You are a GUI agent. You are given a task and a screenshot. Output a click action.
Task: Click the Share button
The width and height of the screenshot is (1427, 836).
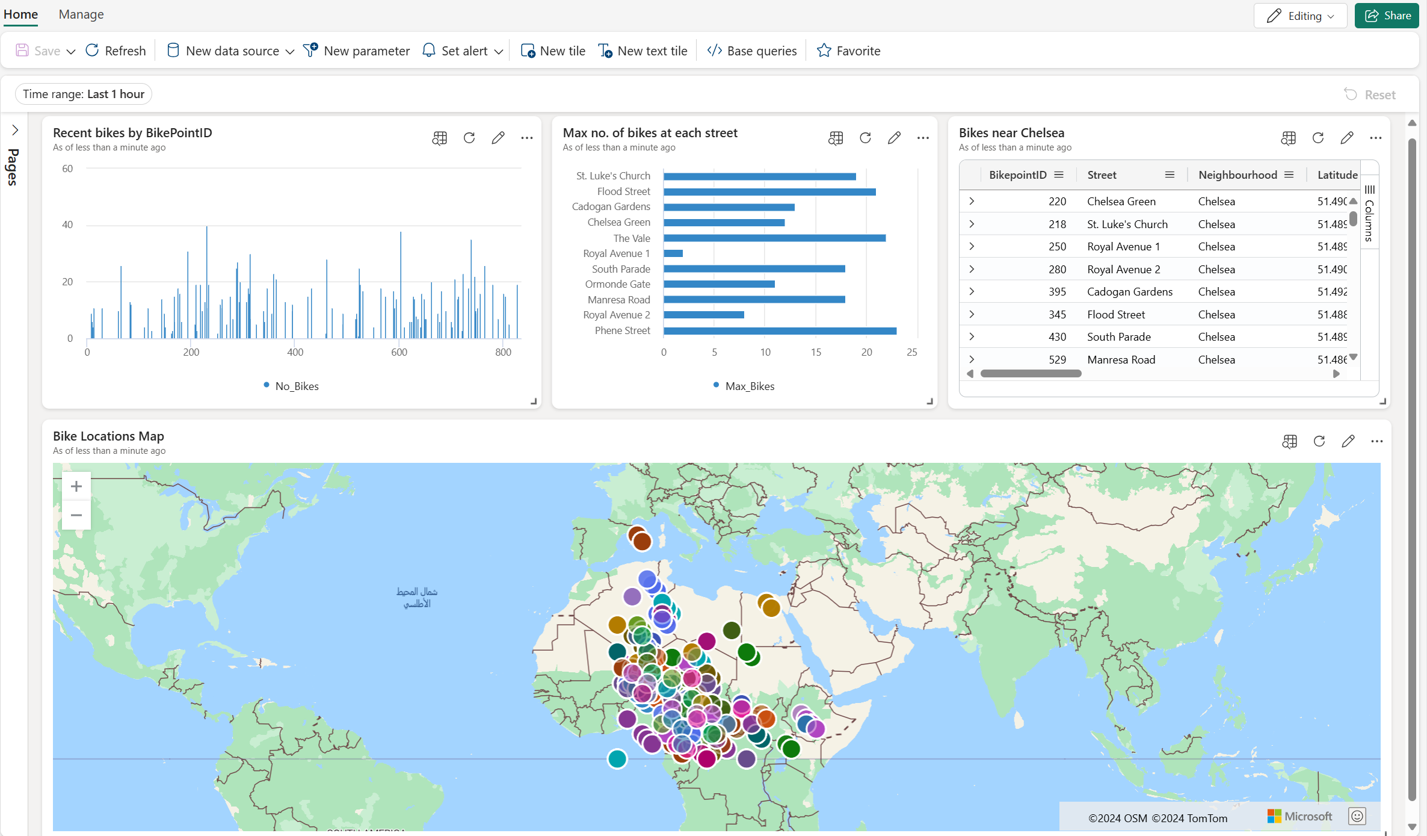coord(1387,16)
